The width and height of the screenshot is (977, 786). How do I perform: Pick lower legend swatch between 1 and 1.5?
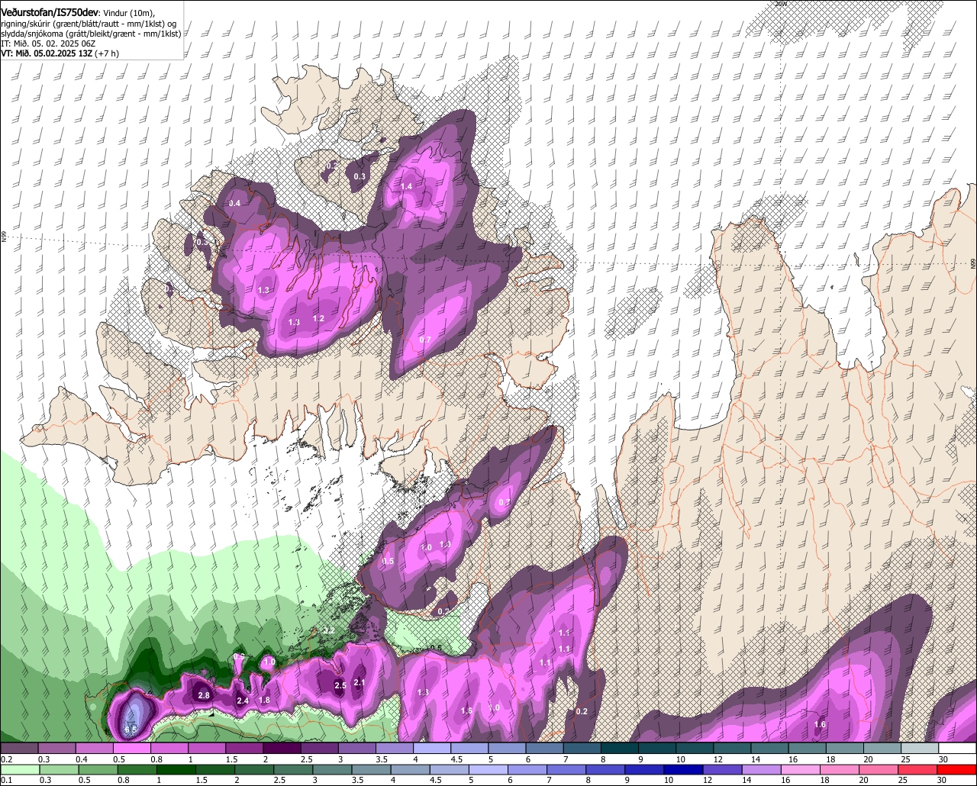click(x=176, y=769)
